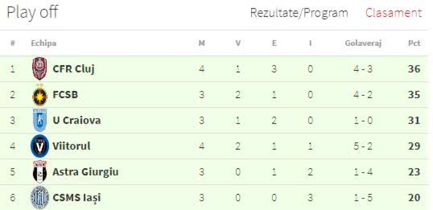
Task: Select the Clasament tab
Action: point(393,13)
